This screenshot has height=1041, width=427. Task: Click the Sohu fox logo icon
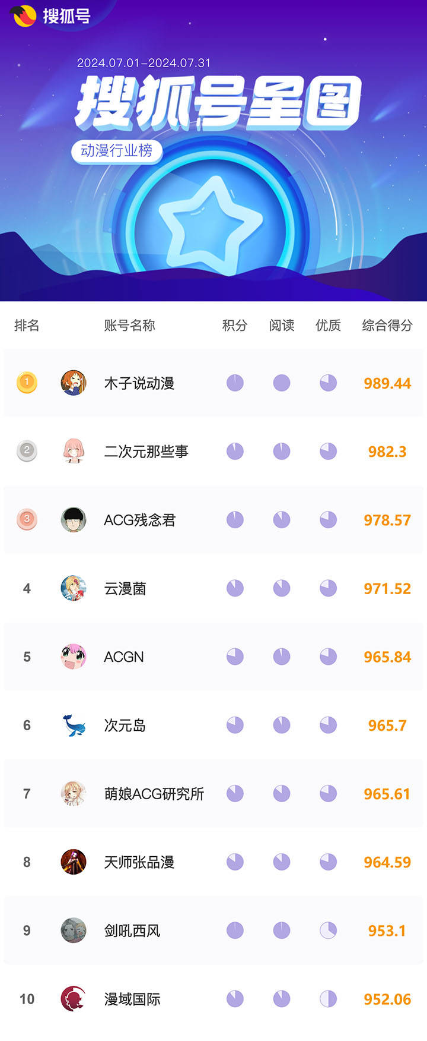23,16
